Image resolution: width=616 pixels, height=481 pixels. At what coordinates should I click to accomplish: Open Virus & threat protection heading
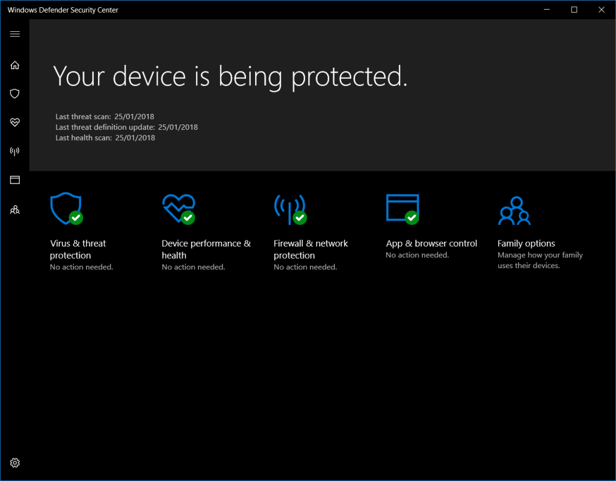pos(78,250)
